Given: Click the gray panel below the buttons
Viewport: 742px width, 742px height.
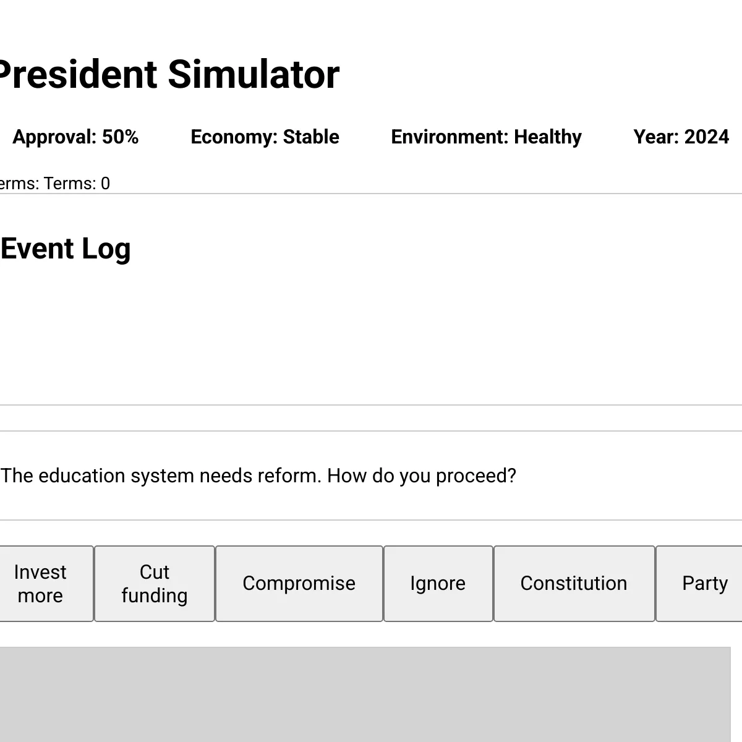Looking at the screenshot, I should coord(365,694).
